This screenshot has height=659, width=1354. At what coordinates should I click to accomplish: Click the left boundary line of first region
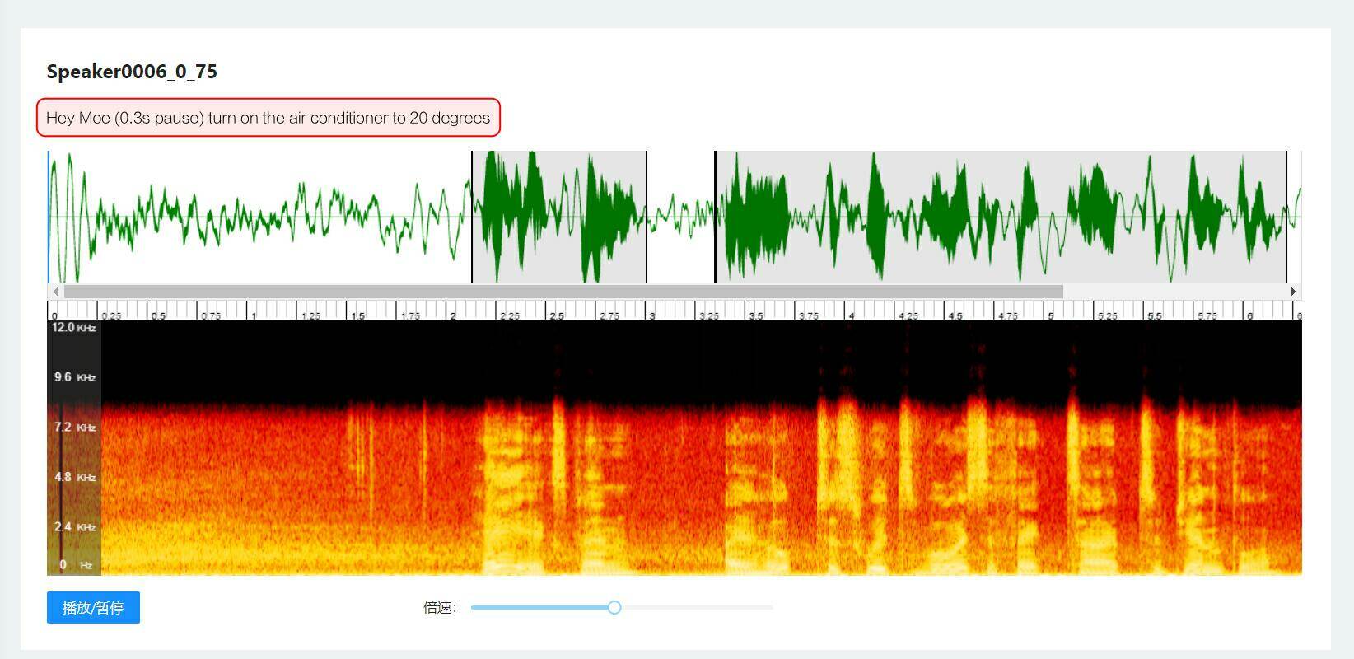tap(472, 217)
